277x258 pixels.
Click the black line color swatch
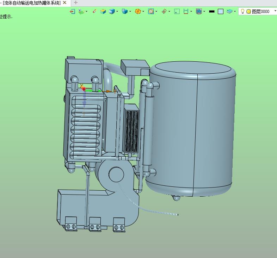[x=211, y=11]
